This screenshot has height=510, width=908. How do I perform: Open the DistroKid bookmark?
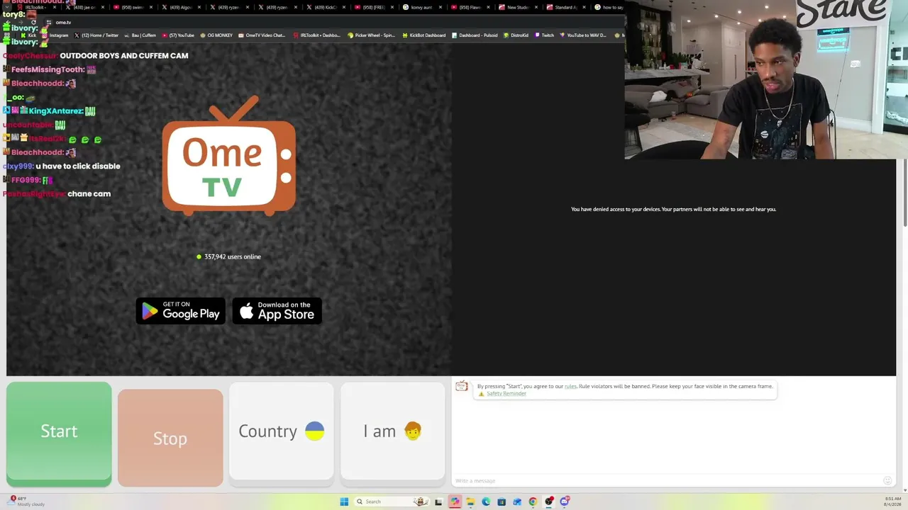(x=516, y=35)
